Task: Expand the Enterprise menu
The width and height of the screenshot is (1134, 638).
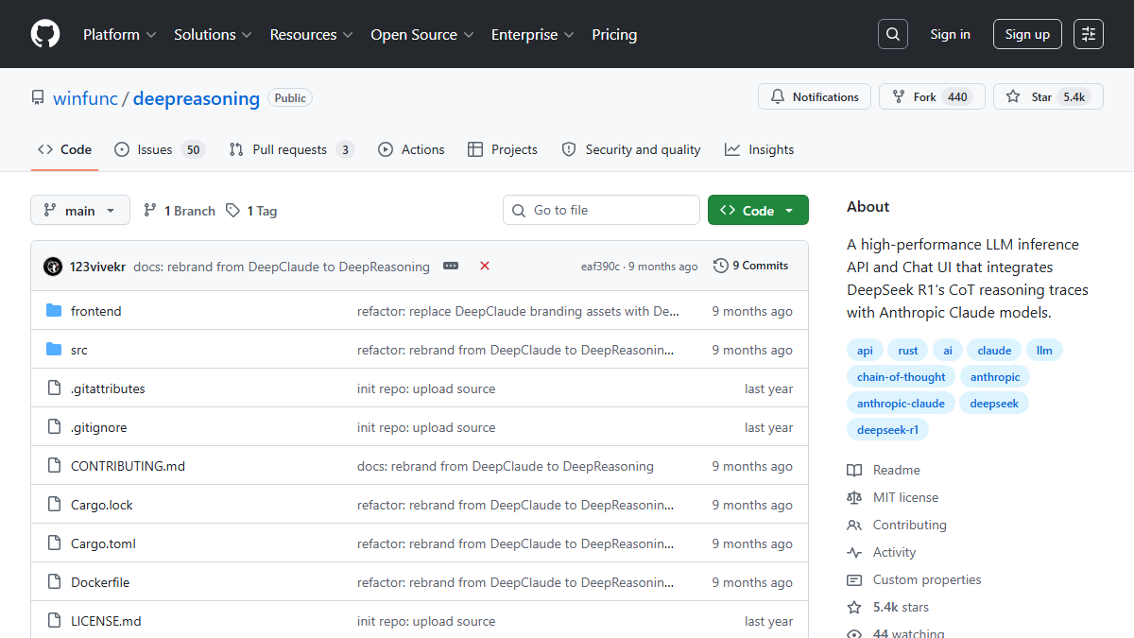Action: pos(533,34)
